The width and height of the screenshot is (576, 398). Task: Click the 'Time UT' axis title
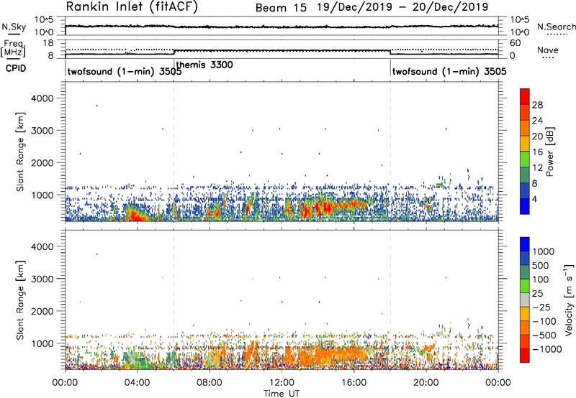coord(282,394)
